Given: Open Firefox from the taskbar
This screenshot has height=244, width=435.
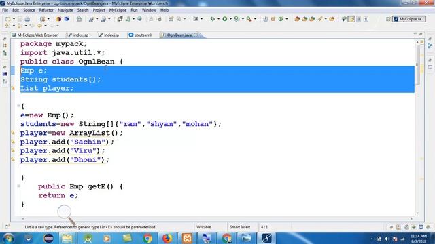Looking at the screenshot, I should 167,238.
